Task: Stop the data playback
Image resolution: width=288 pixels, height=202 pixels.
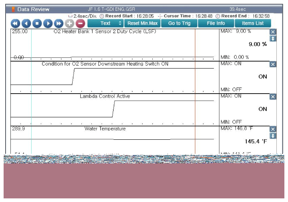Action: [x=37, y=24]
